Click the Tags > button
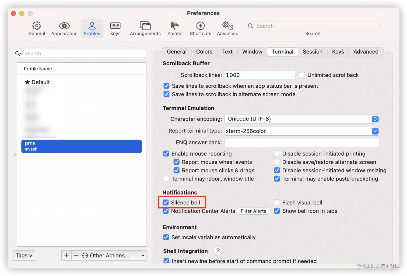Image resolution: width=407 pixels, height=276 pixels. [24, 255]
